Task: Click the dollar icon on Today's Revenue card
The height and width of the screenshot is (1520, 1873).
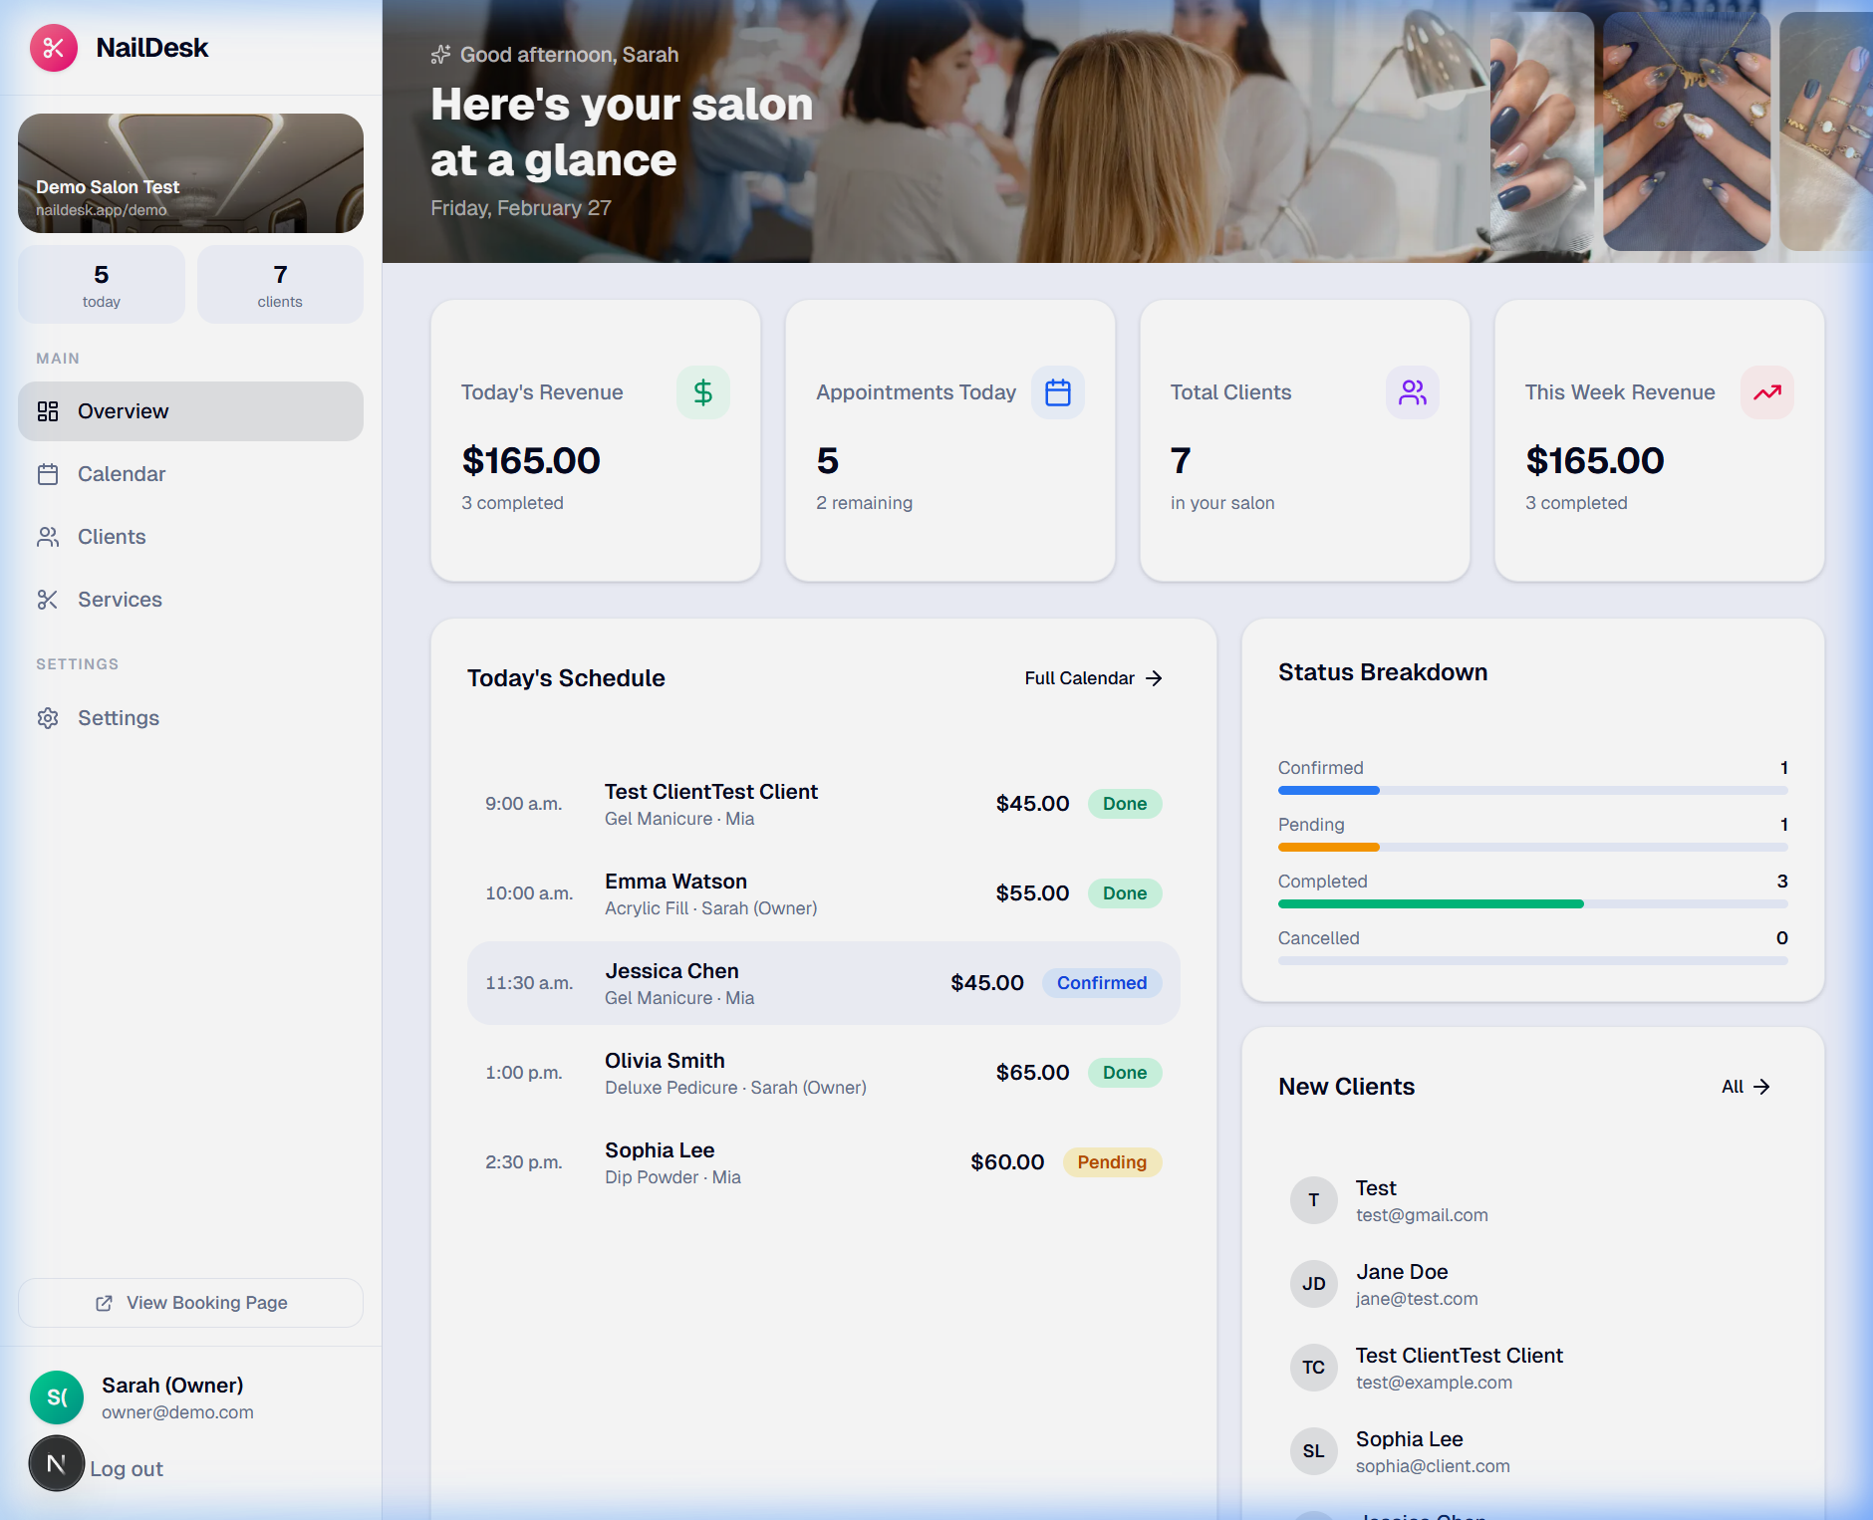Action: coord(703,391)
